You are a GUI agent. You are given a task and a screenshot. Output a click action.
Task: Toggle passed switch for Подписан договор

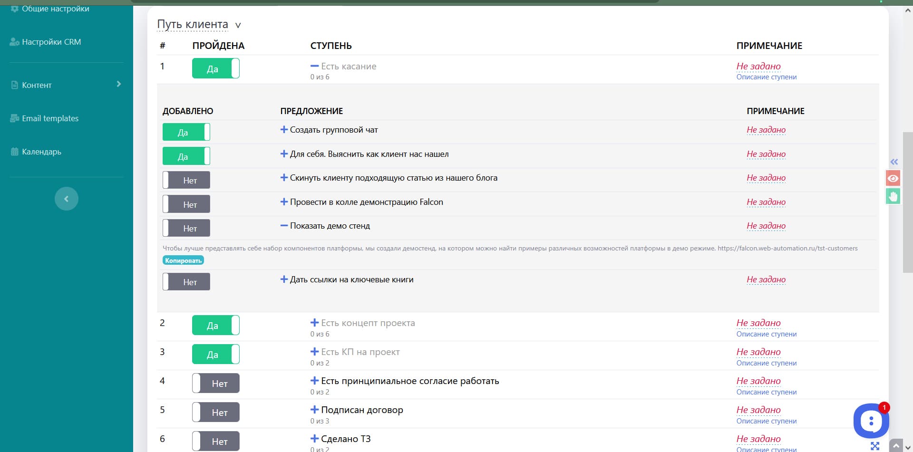(x=216, y=413)
